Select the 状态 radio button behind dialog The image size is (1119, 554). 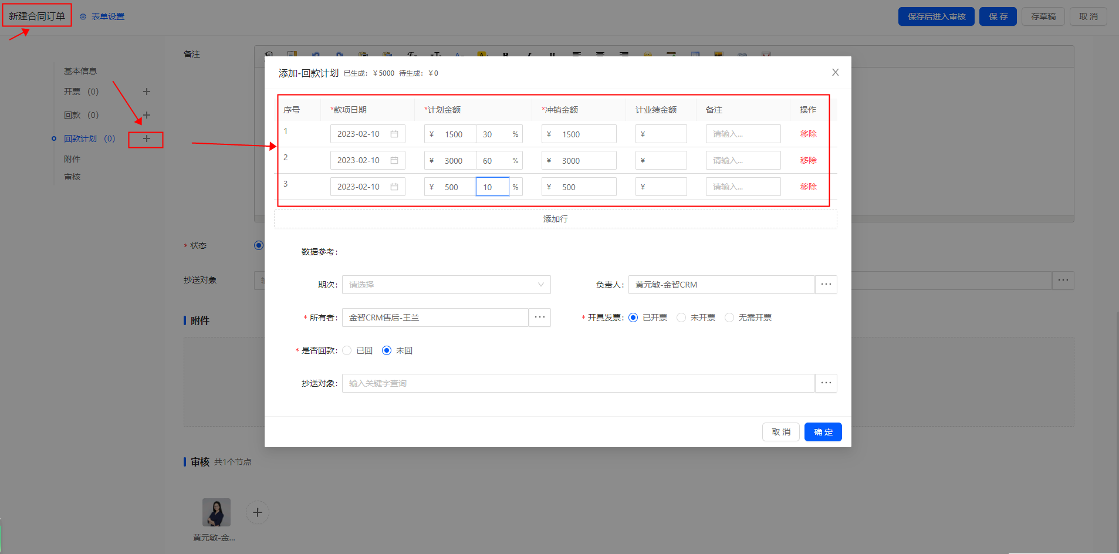point(259,245)
